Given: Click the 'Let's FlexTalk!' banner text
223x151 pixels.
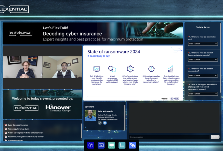Looking at the screenshot, I should (55, 28).
